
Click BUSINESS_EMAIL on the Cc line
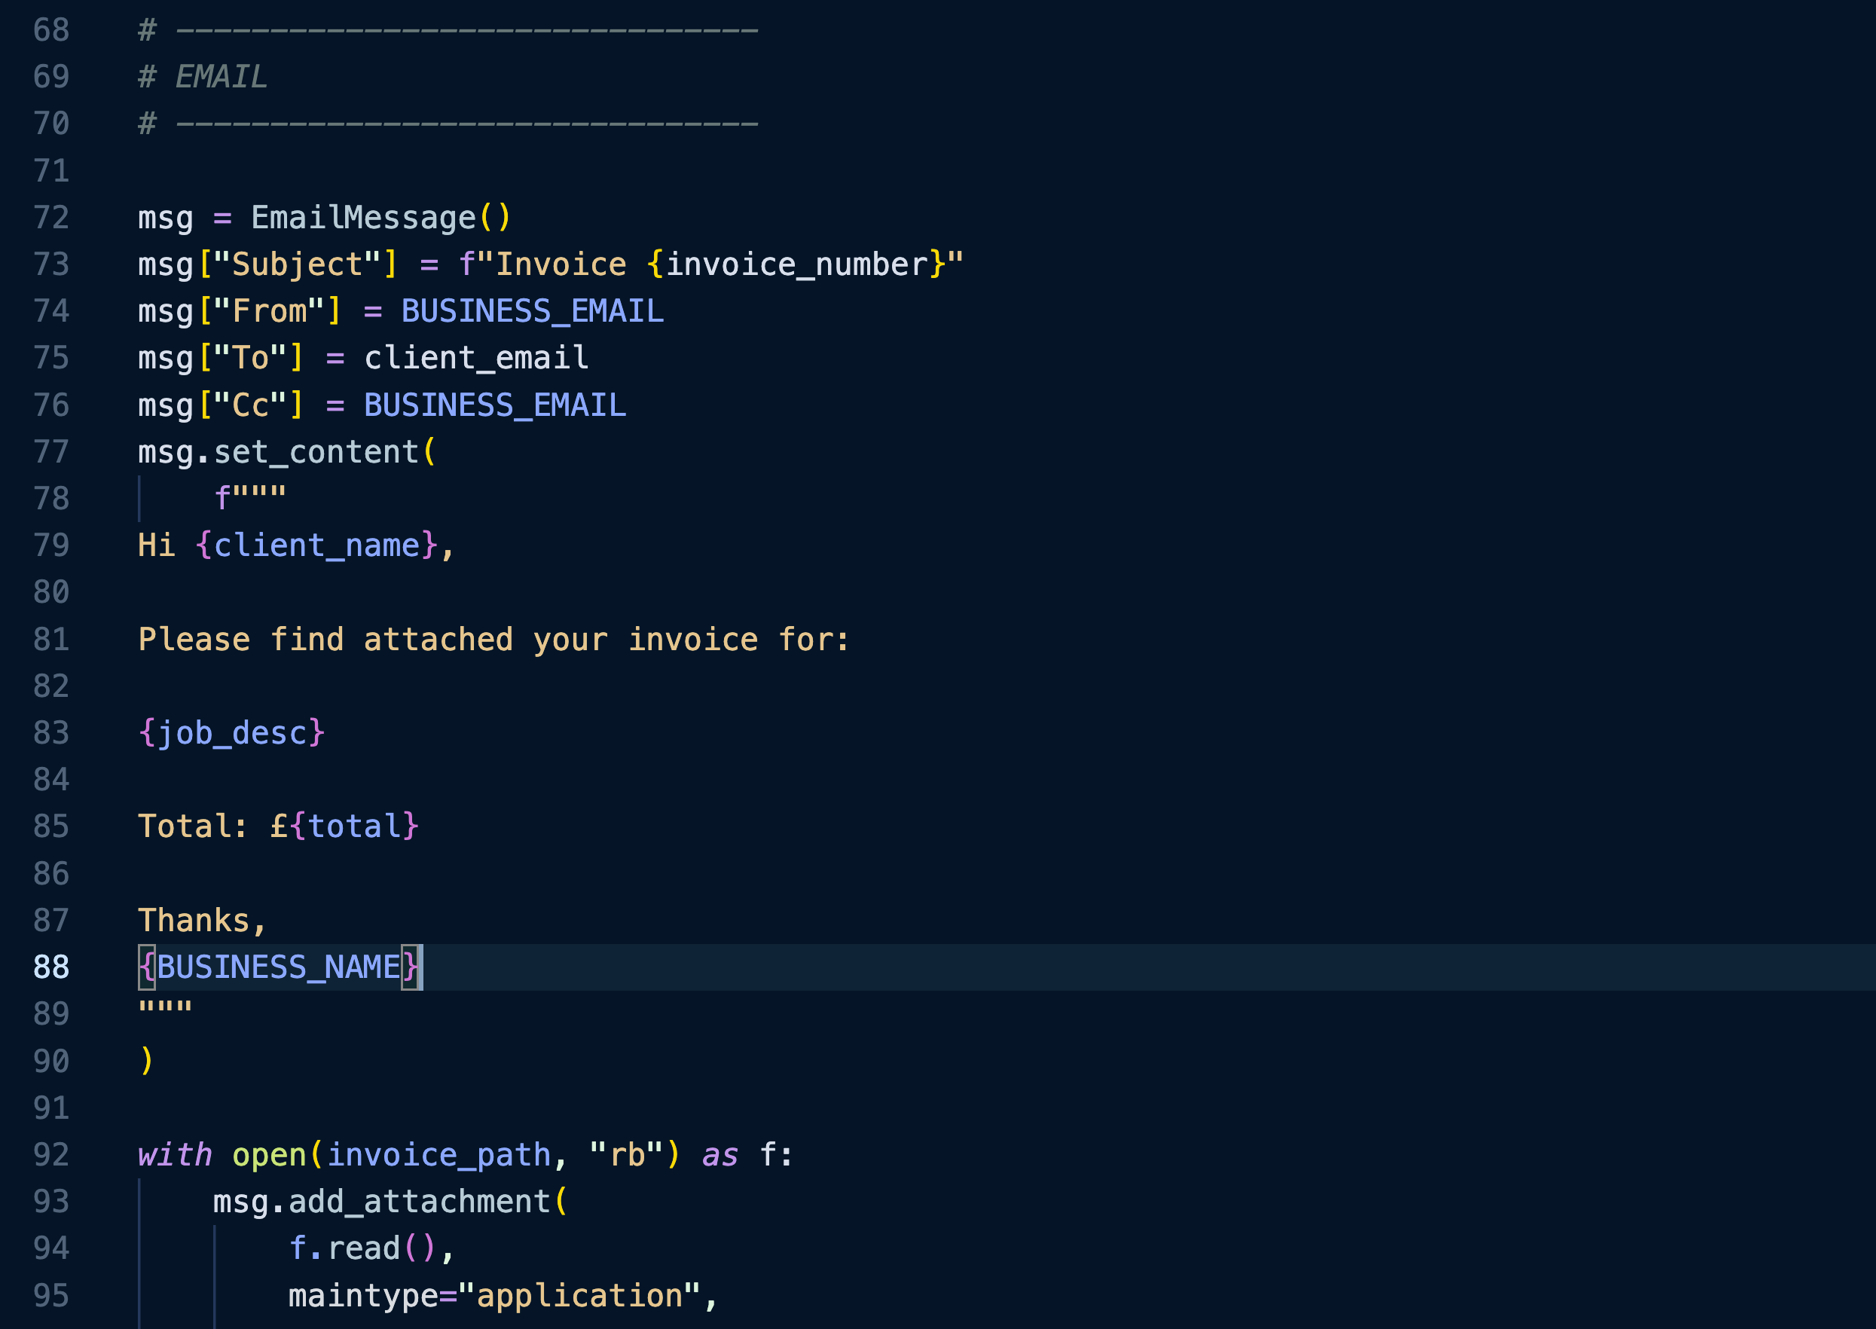point(494,406)
